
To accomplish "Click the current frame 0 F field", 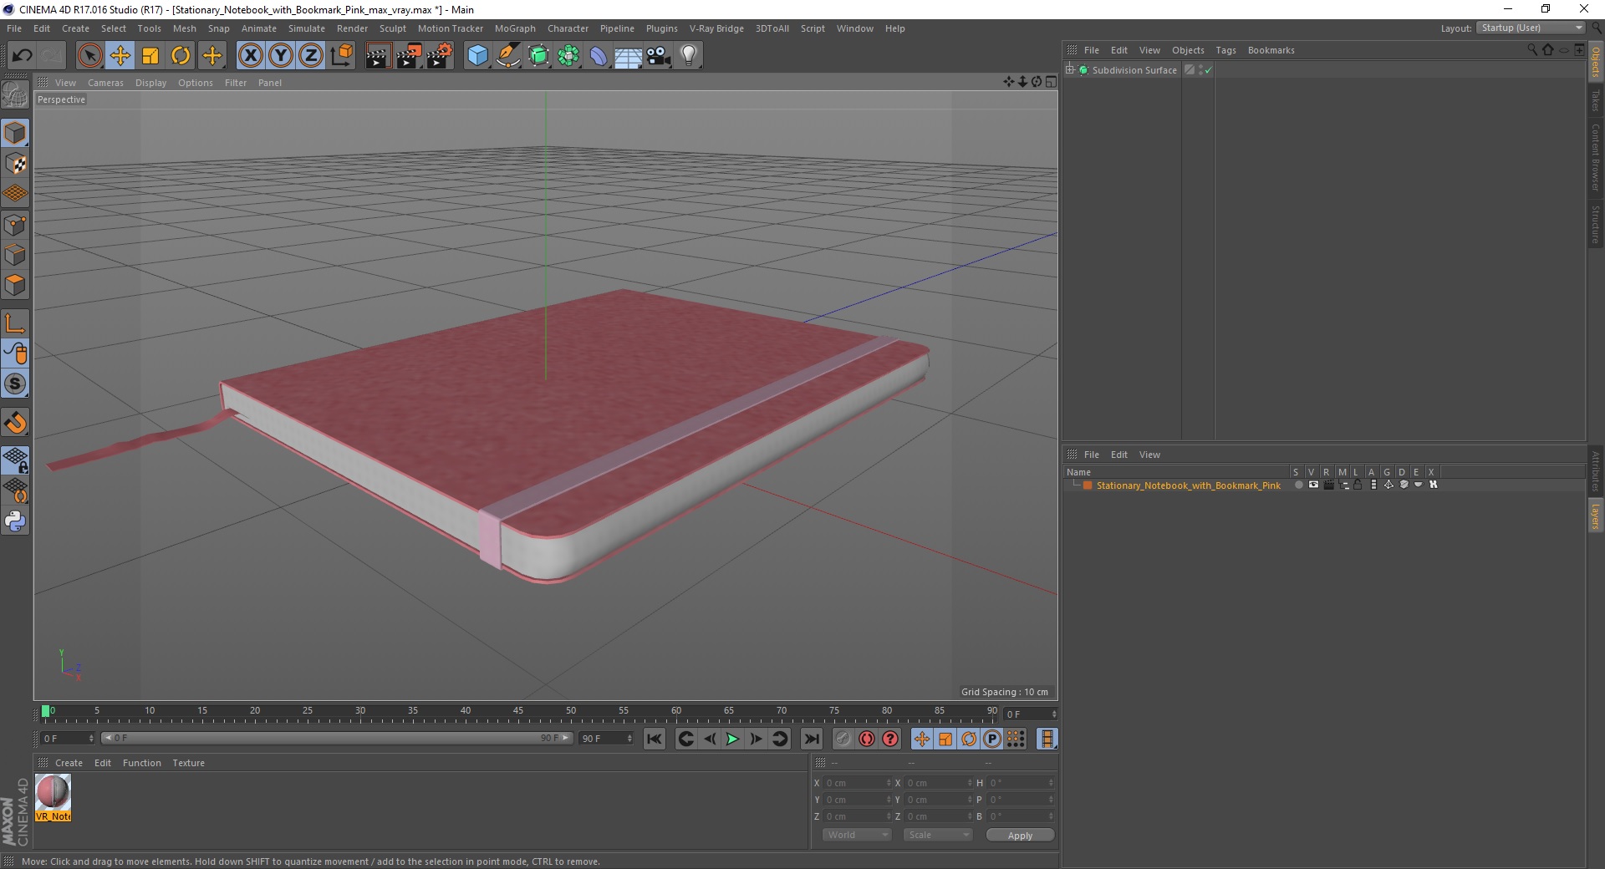I will pos(69,739).
